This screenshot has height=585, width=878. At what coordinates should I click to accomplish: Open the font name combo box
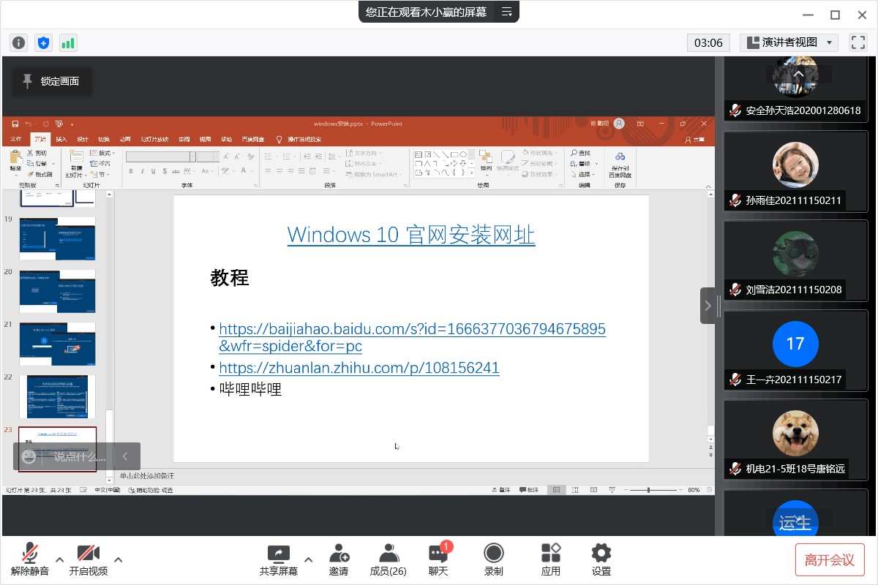(x=161, y=156)
